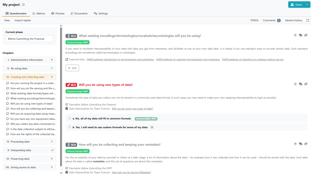Select answer a. No, all data fits common formats
311x174 pixels.
[x=70, y=119]
